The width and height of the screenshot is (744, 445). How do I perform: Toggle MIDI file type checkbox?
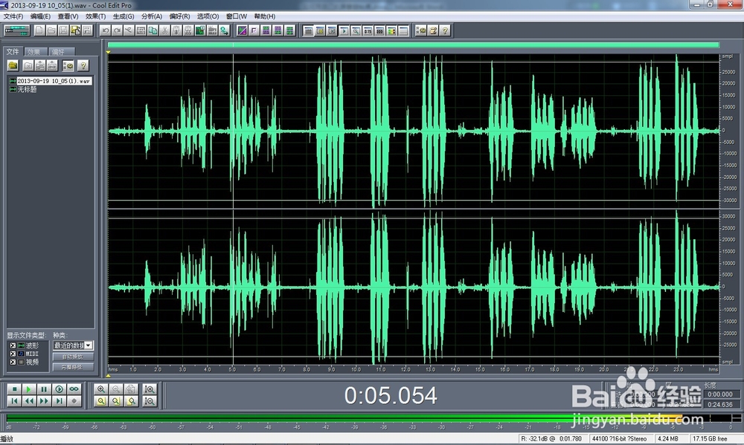tap(13, 354)
